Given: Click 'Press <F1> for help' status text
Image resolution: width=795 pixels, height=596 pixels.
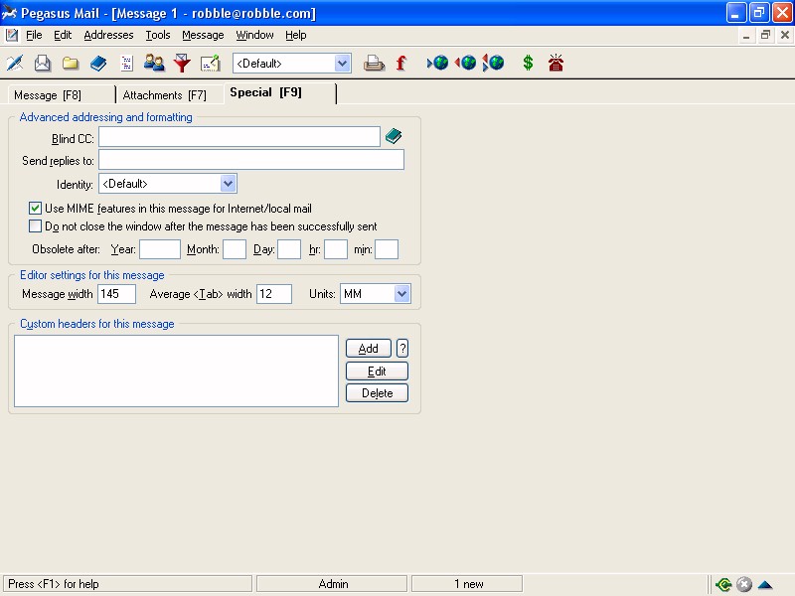Looking at the screenshot, I should click(54, 584).
